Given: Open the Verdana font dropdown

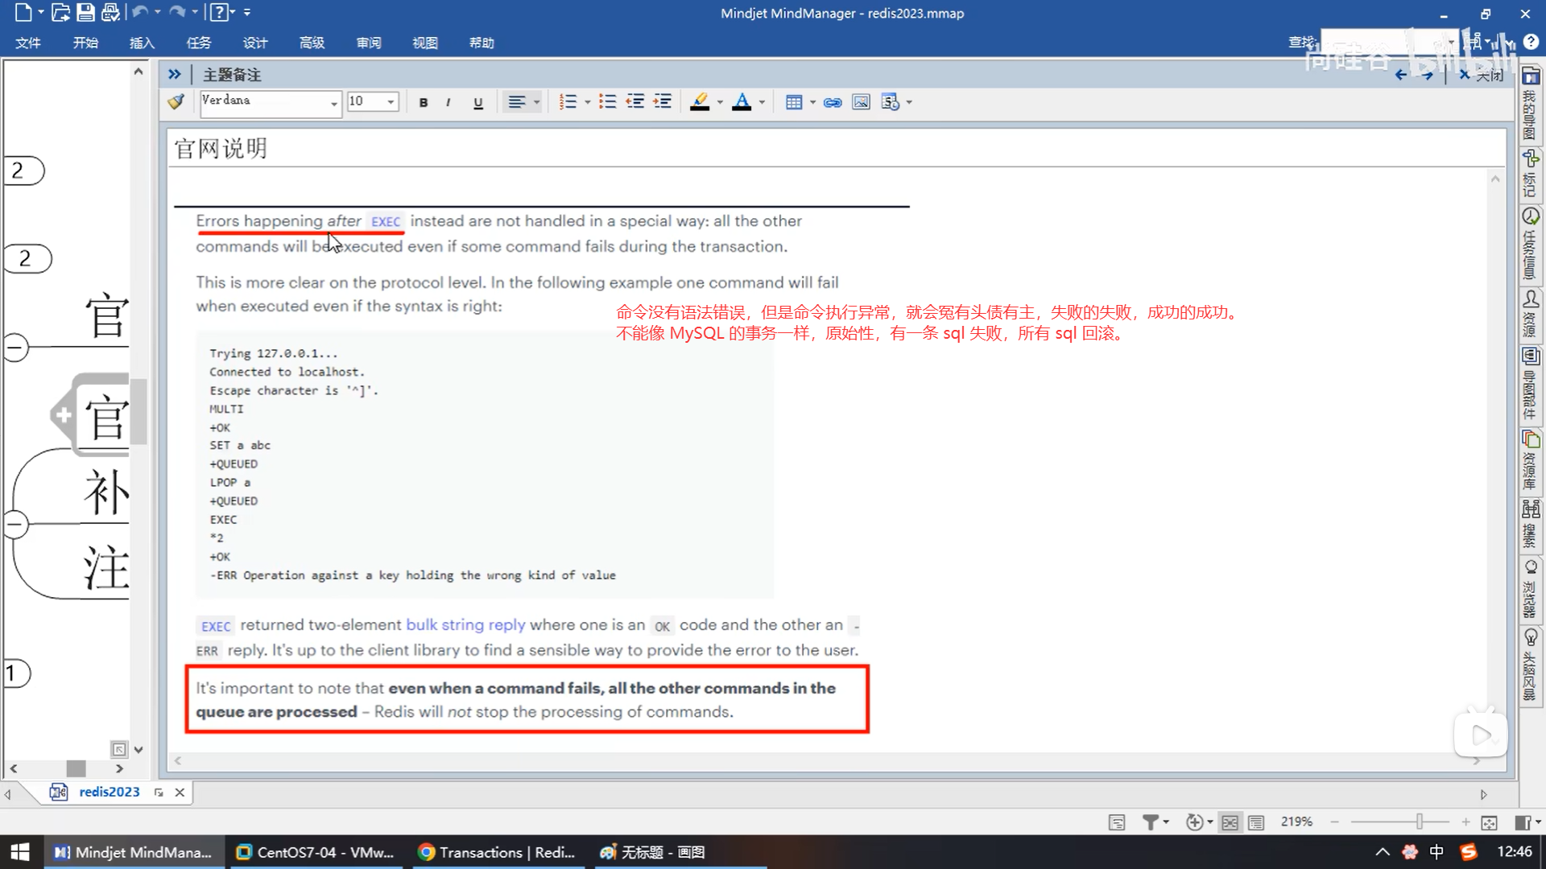Looking at the screenshot, I should pyautogui.click(x=333, y=102).
